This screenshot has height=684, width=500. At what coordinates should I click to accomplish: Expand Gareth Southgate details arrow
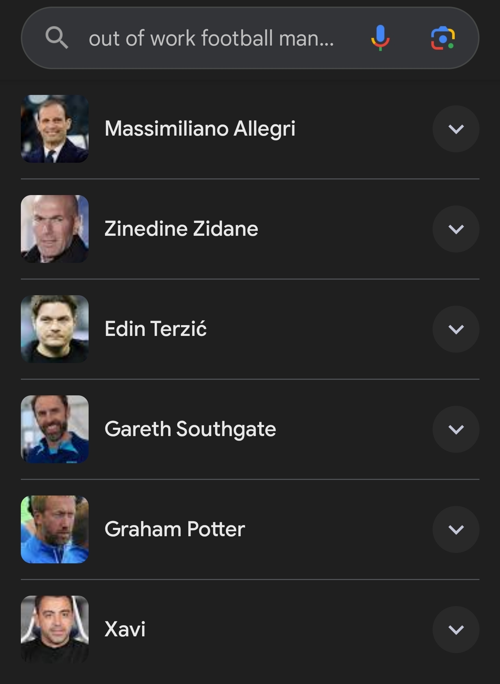click(x=456, y=429)
